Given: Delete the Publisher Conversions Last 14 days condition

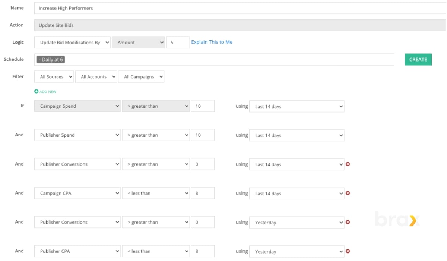Looking at the screenshot, I should (348, 164).
